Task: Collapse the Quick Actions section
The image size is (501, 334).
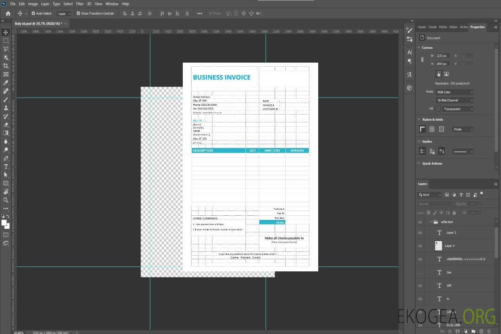Action: coord(419,163)
